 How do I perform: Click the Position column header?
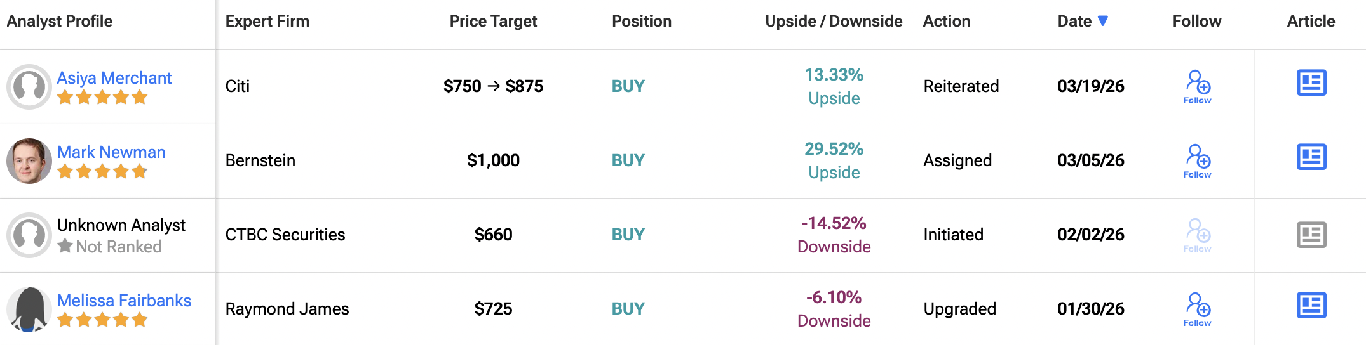[642, 22]
